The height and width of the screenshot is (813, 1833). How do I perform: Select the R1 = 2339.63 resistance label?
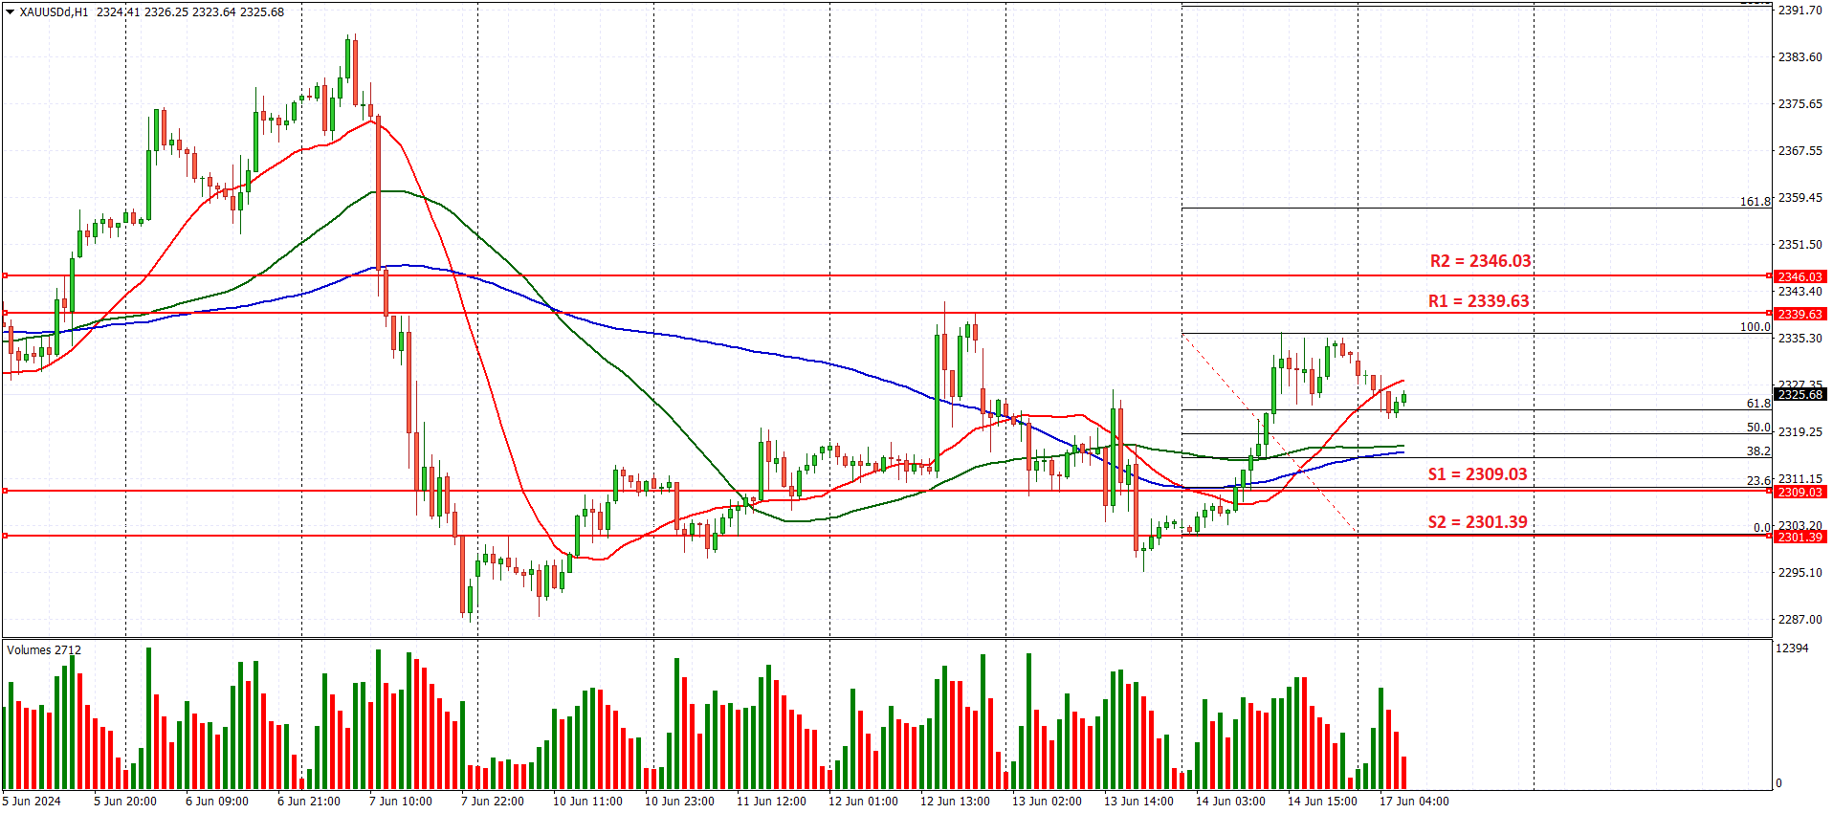click(1478, 301)
